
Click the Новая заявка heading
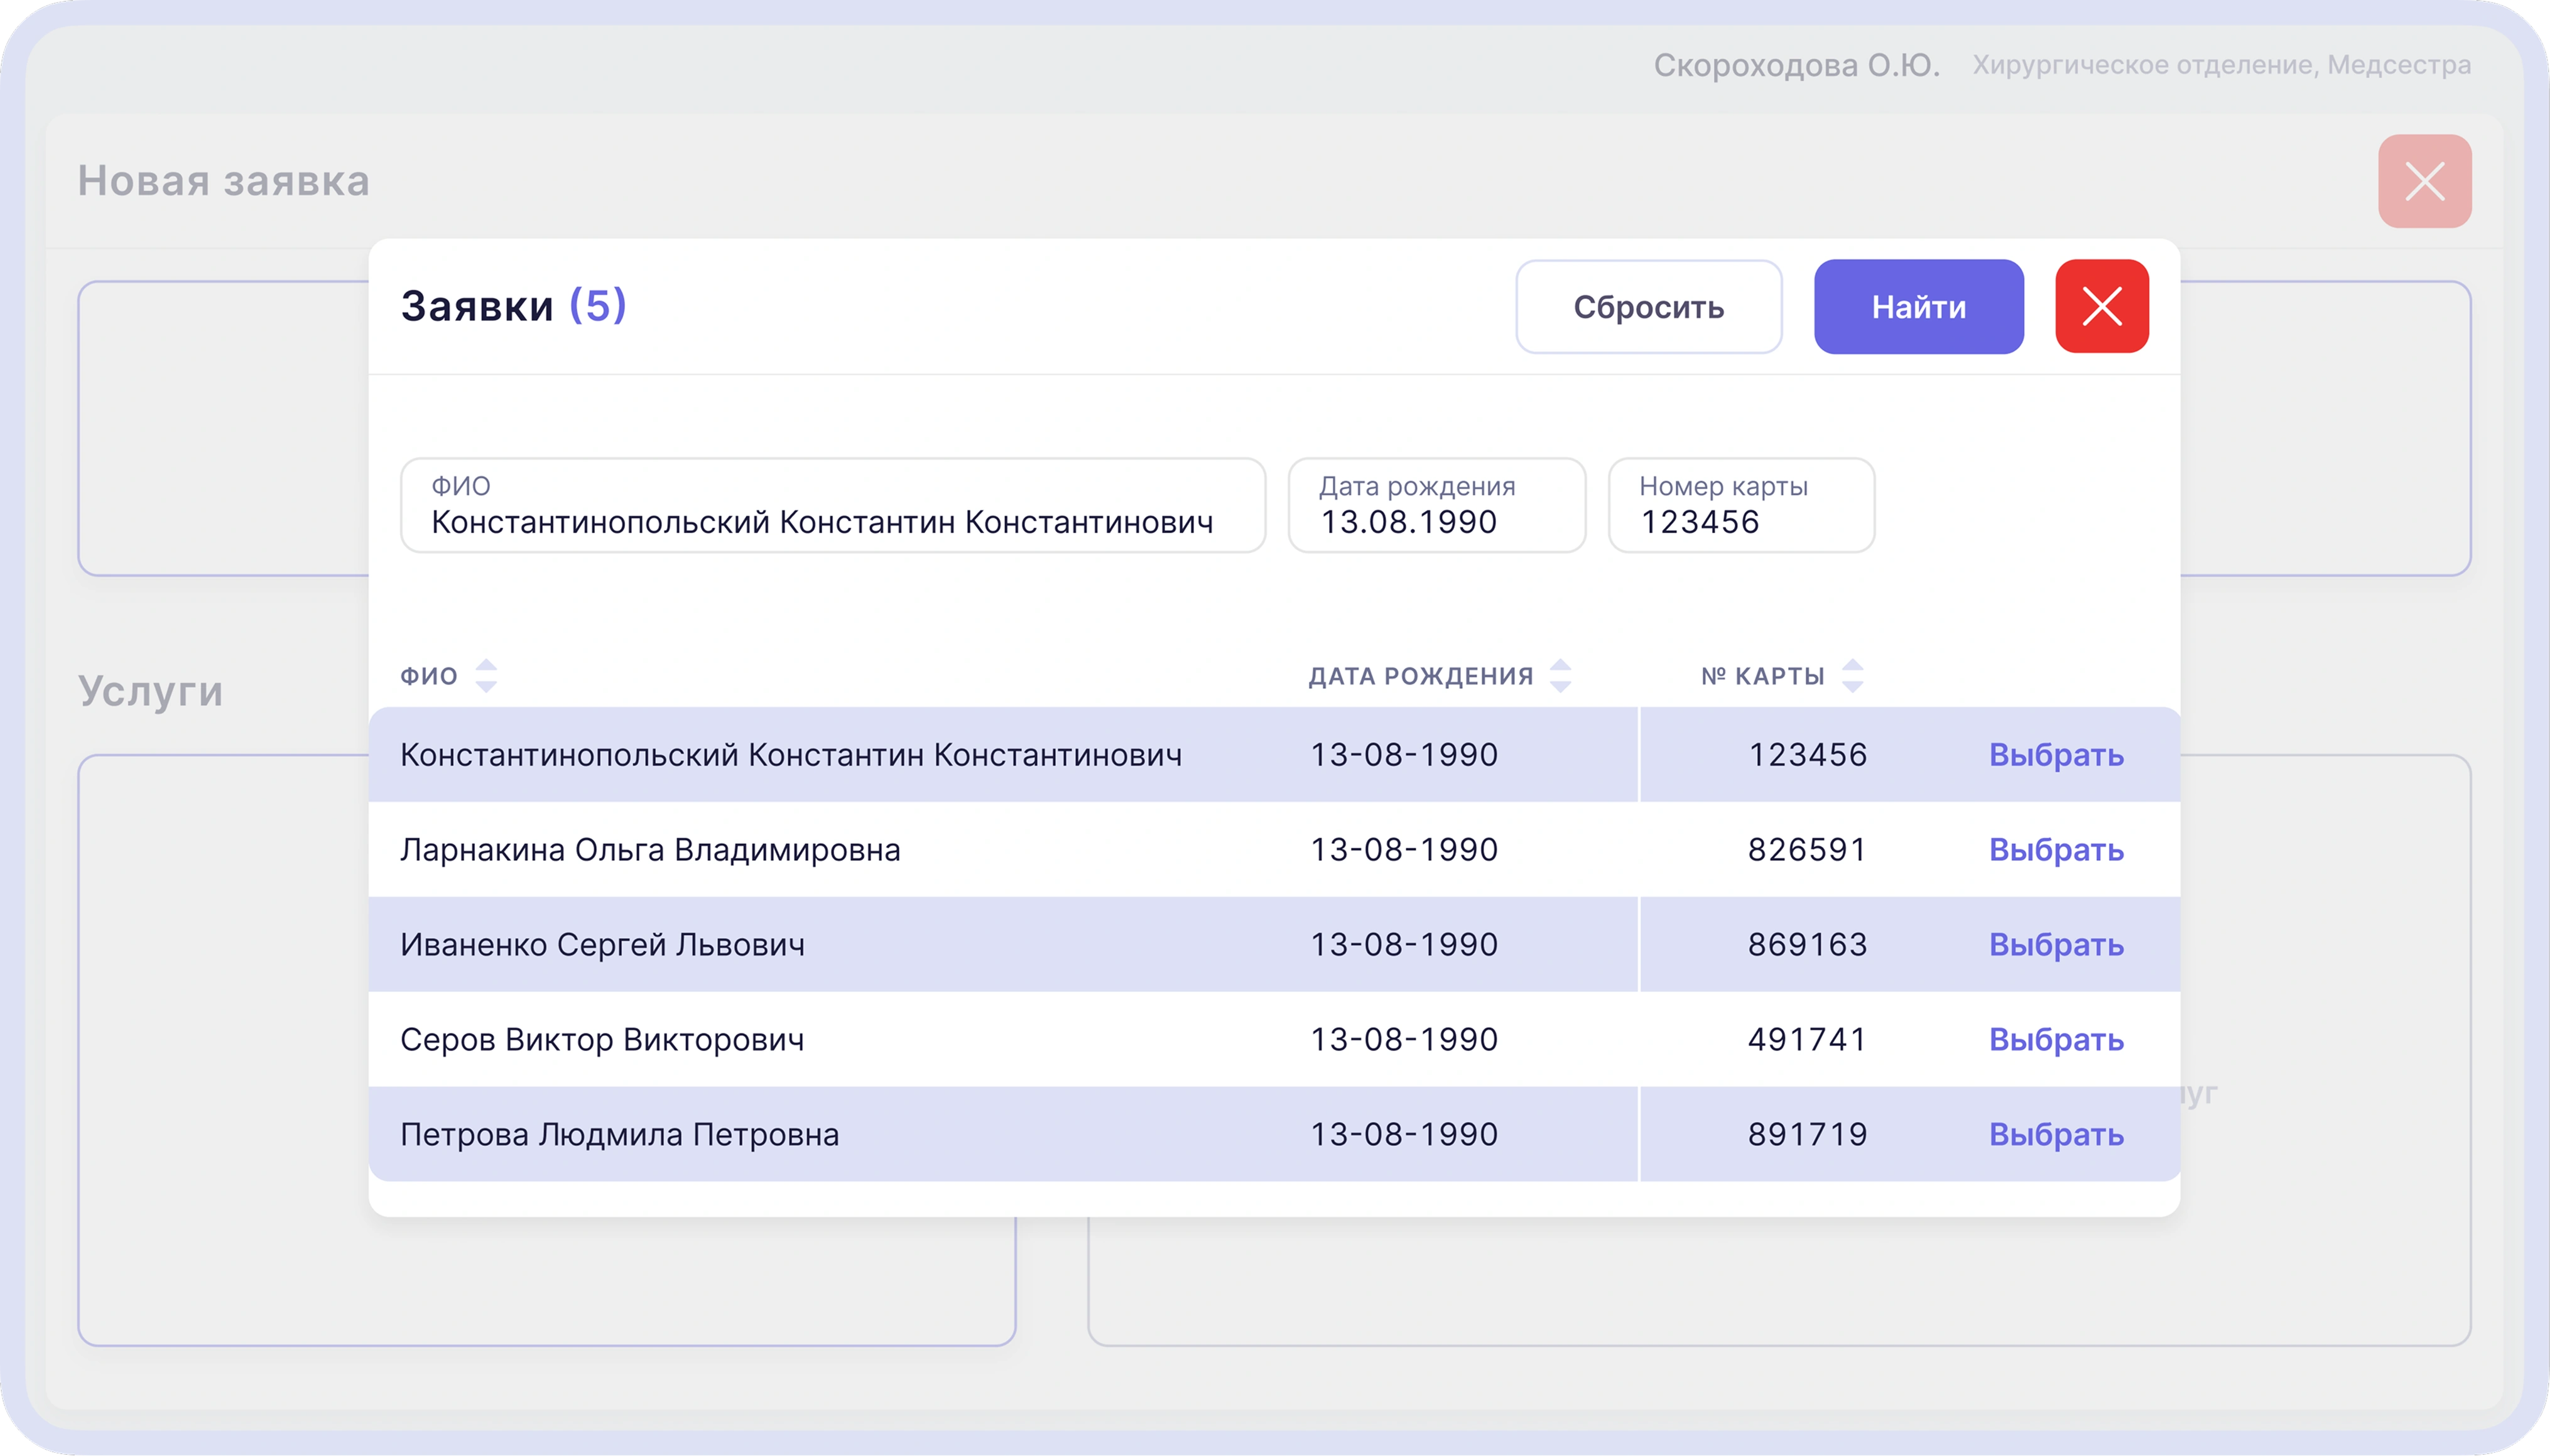coord(224,181)
